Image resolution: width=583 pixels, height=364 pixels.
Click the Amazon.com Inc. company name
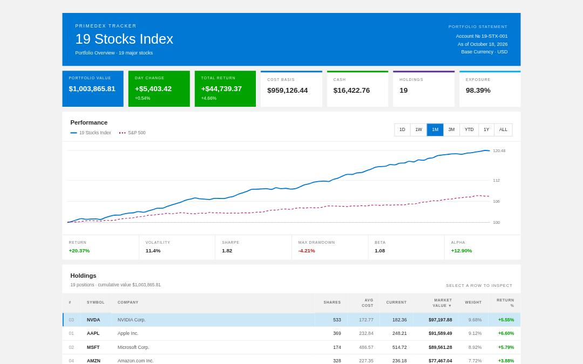click(x=135, y=361)
